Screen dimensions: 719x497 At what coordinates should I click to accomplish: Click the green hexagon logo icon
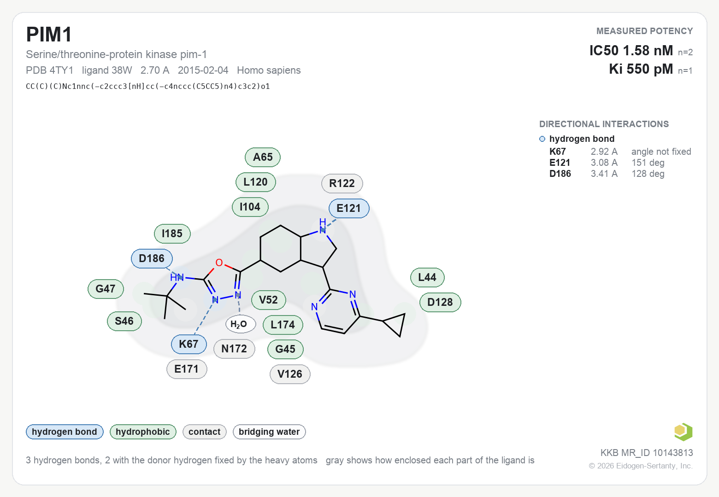click(x=683, y=432)
